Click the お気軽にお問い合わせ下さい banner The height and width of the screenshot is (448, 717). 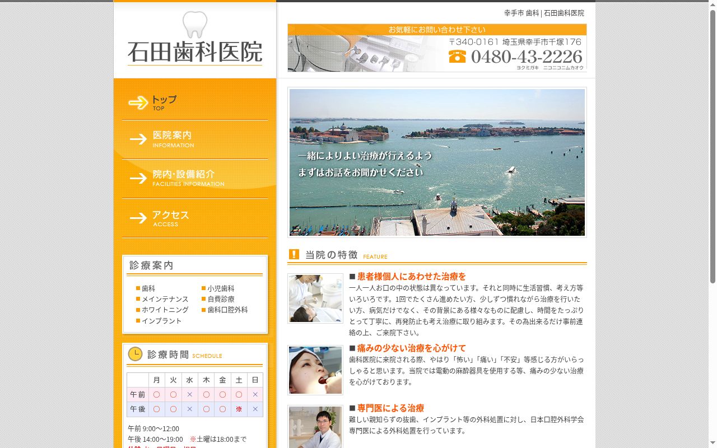437,30
